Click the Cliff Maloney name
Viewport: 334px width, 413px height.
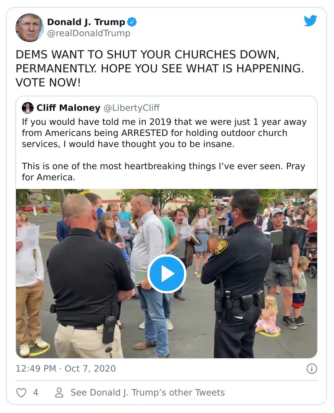(68, 108)
